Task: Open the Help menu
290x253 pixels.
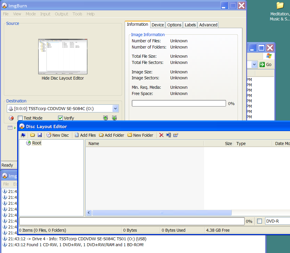Action: 91,14
